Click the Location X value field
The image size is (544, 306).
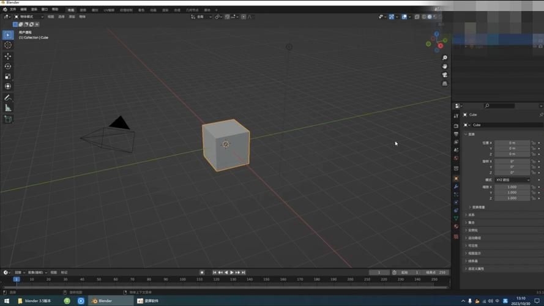[513, 142]
